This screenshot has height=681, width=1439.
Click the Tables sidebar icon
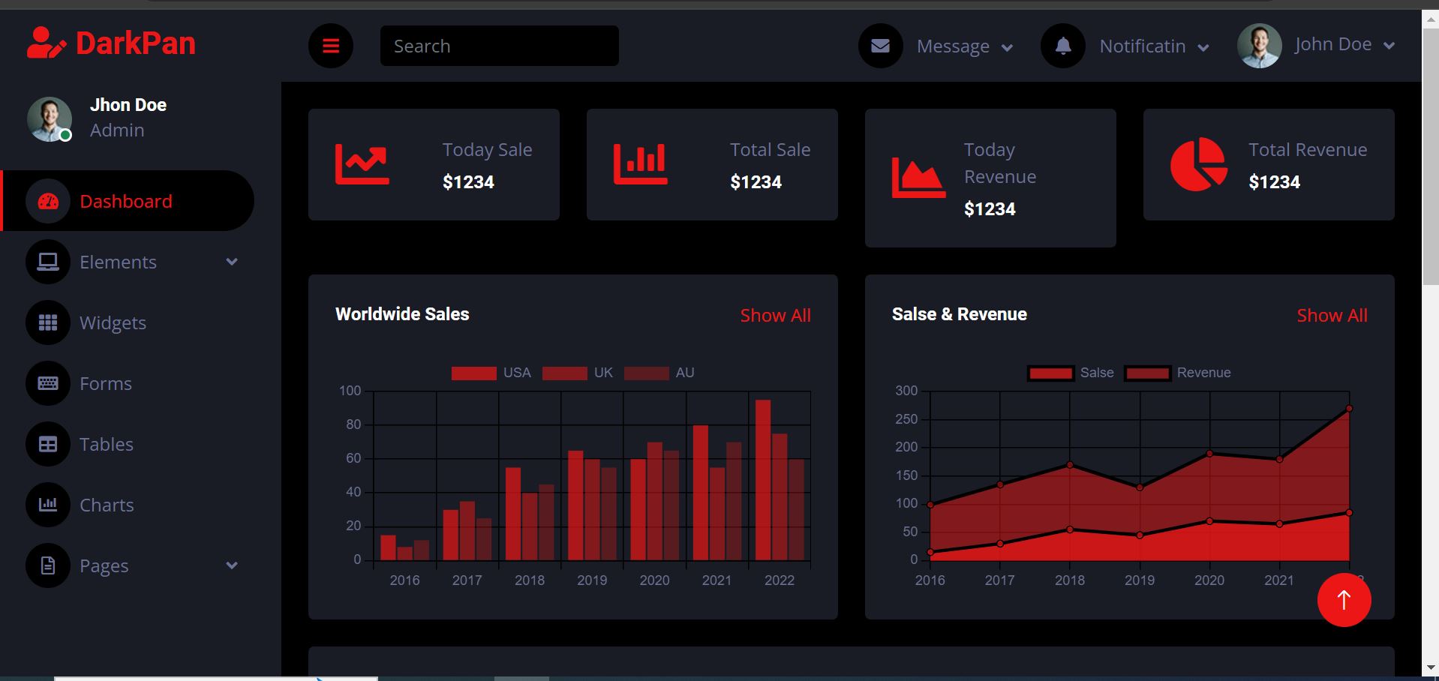pyautogui.click(x=47, y=444)
